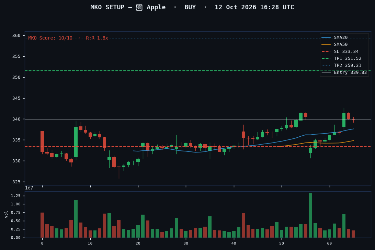Click the SL 333.34 legend entry
The image size is (375, 250).
point(340,52)
